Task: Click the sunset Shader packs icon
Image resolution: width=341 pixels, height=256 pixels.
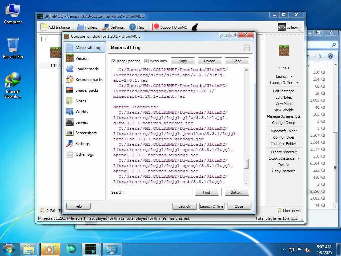Action: point(70,90)
